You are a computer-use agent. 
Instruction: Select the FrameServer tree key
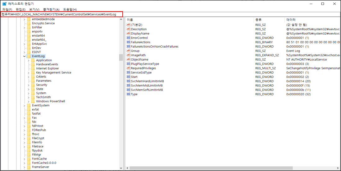40,167
